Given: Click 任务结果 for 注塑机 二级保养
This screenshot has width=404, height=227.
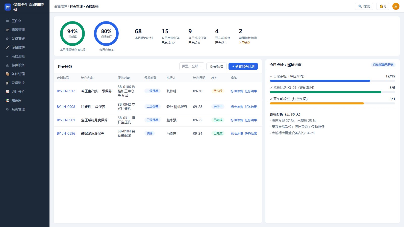Looking at the screenshot, I should pos(251,107).
